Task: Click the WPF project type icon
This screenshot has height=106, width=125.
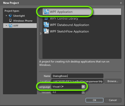Action: coord(11,25)
